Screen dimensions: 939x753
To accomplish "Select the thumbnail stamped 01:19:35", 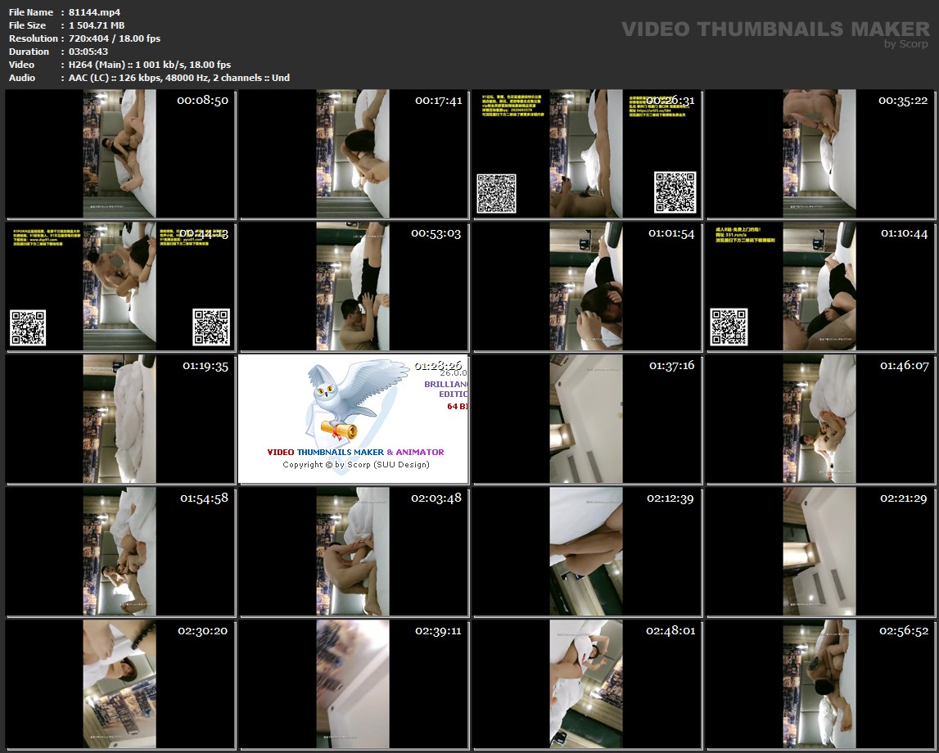I will pyautogui.click(x=120, y=419).
